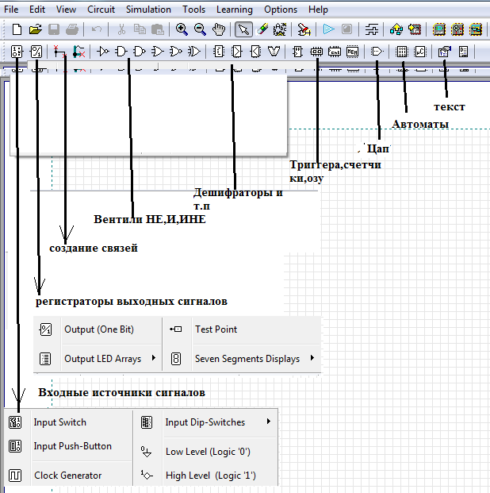This screenshot has width=490, height=493.
Task: Start simulation with the blue play icon
Action: tap(328, 29)
